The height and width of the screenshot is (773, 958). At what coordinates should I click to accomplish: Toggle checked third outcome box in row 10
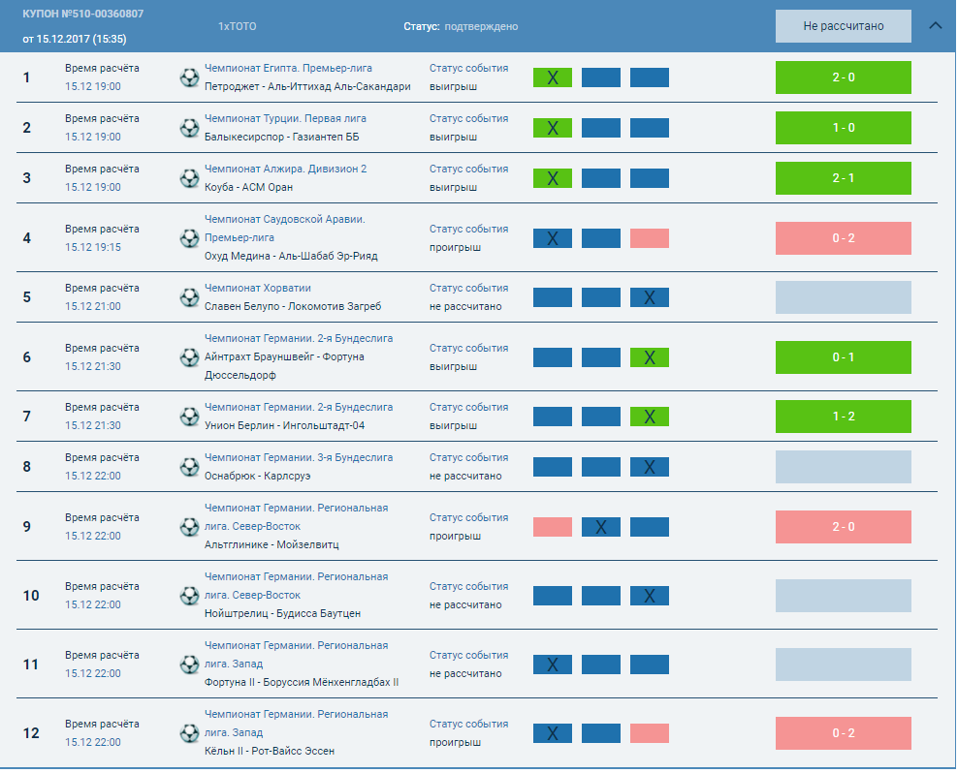tap(649, 595)
